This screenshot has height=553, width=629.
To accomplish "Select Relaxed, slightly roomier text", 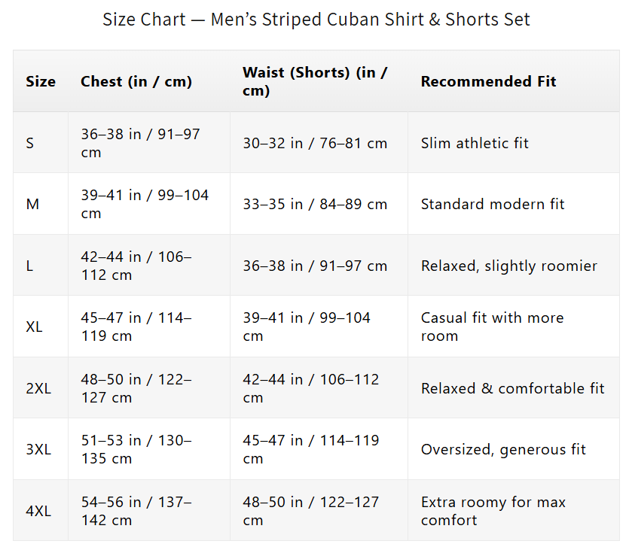I will pos(509,266).
